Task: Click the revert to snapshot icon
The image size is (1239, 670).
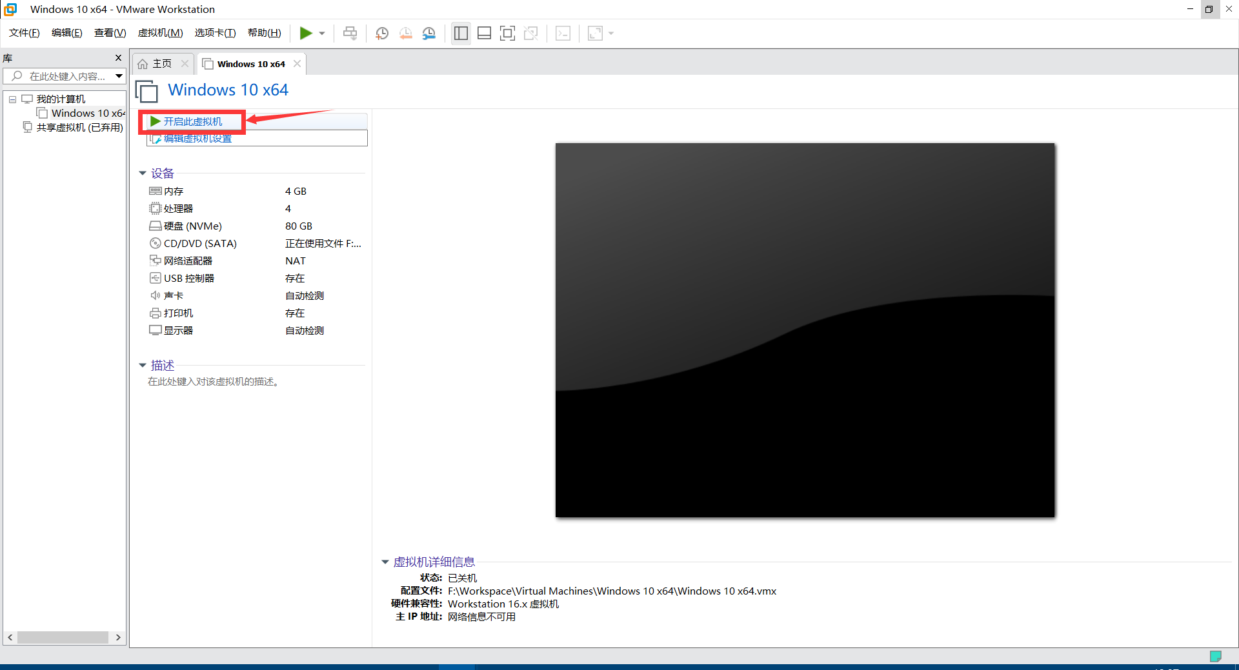Action: (x=405, y=34)
